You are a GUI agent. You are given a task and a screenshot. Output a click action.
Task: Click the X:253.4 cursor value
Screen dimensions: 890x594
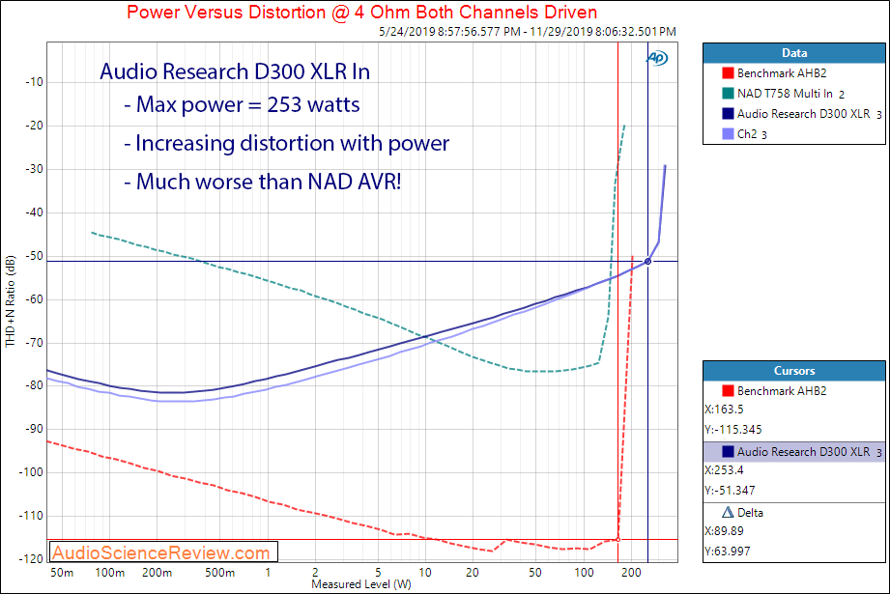[x=724, y=469]
